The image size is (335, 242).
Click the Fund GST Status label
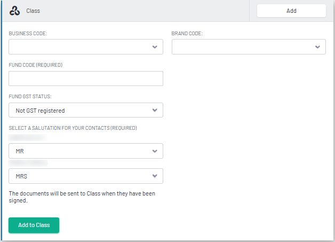[34, 97]
